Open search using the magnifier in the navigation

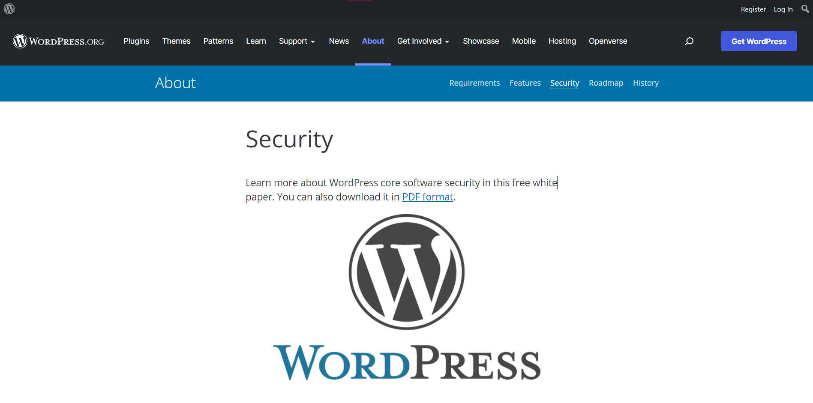[689, 41]
